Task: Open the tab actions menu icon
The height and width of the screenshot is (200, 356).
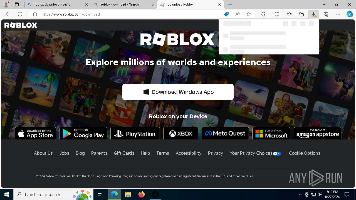Action: pos(17,4)
